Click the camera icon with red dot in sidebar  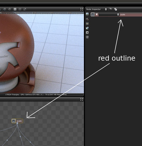(87, 19)
